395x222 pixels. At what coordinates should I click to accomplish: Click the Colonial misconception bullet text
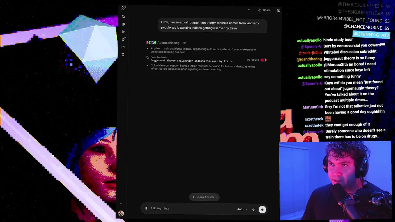click(x=202, y=68)
